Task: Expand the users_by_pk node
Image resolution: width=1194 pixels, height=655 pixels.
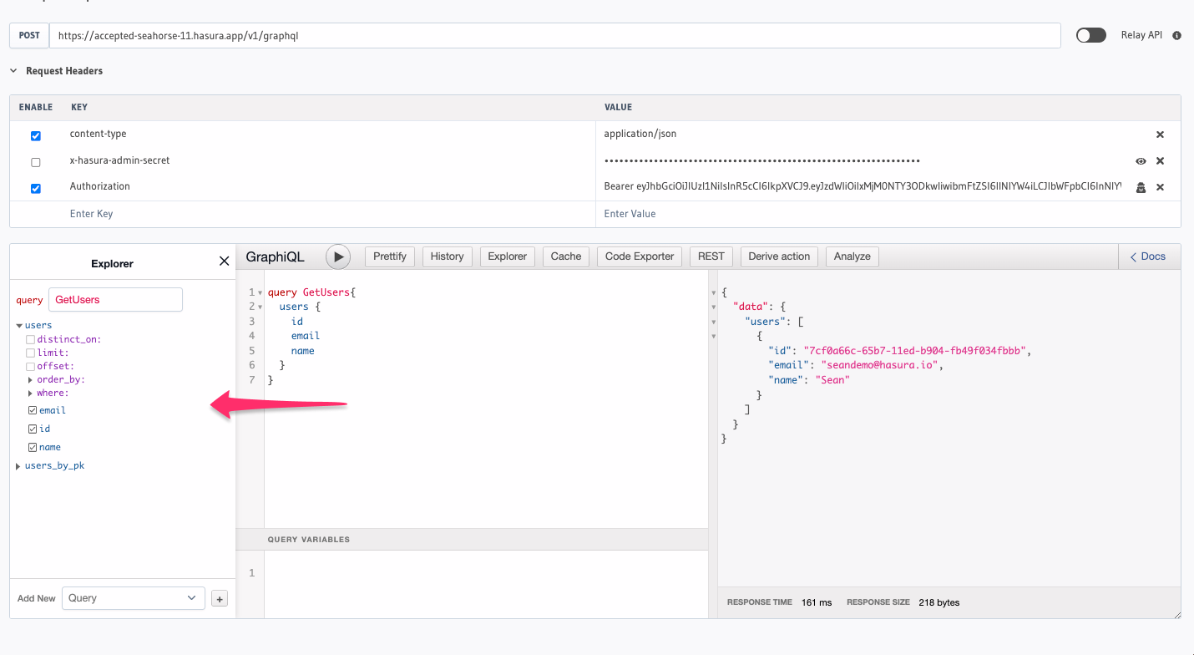Action: click(18, 465)
